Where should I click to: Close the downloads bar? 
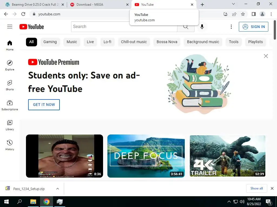[272, 188]
